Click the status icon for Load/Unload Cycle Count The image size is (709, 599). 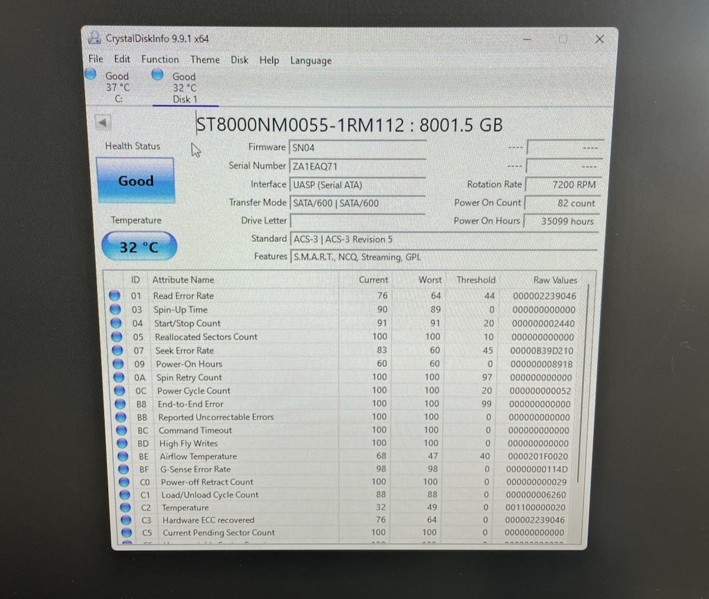[x=125, y=495]
